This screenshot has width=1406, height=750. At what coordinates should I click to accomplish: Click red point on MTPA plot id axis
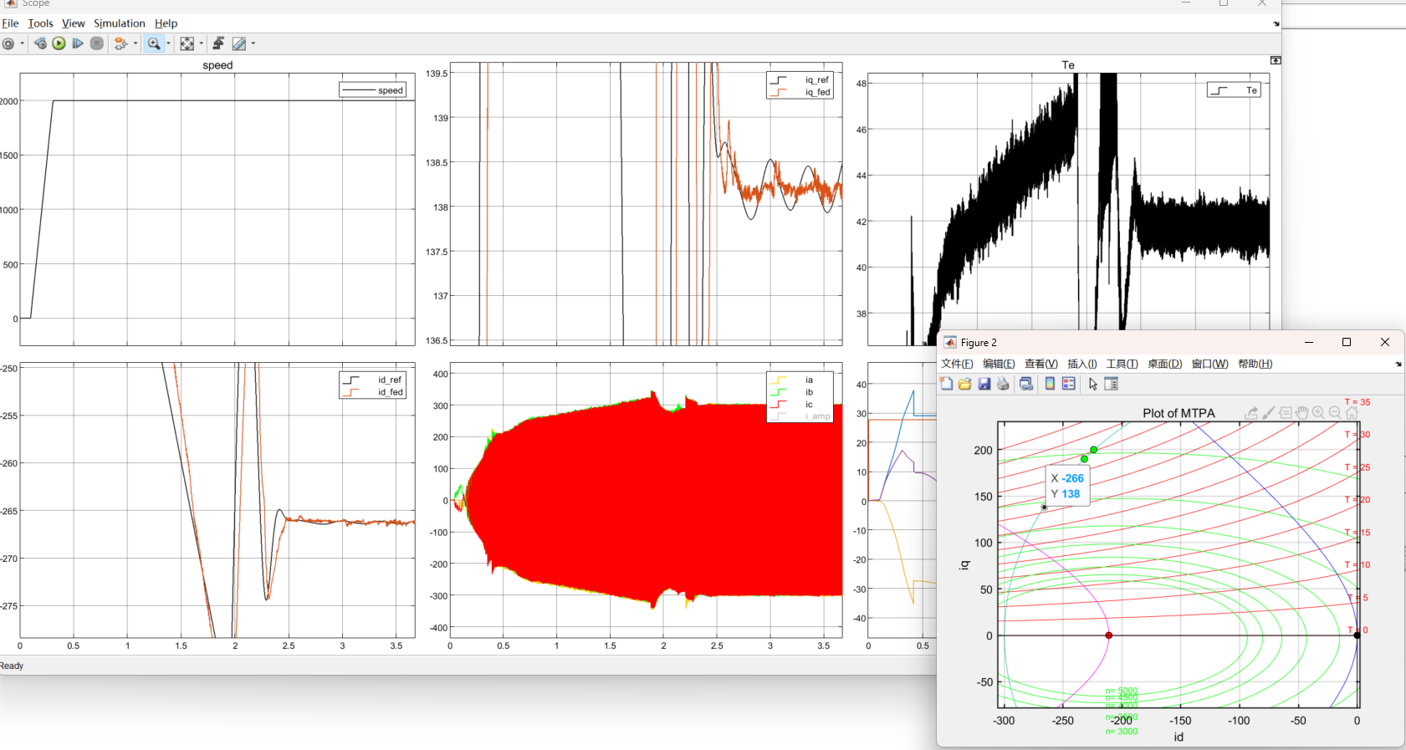(x=1109, y=635)
